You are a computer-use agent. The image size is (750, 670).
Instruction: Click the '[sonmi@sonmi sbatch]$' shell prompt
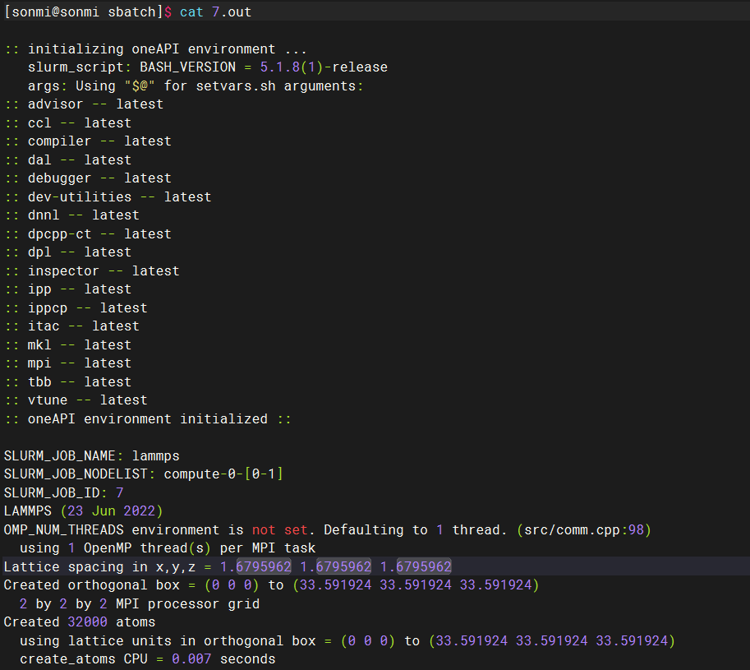tap(88, 12)
